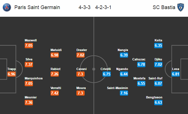Select Rabiot's 7.26 rating badge

[x=55, y=74]
